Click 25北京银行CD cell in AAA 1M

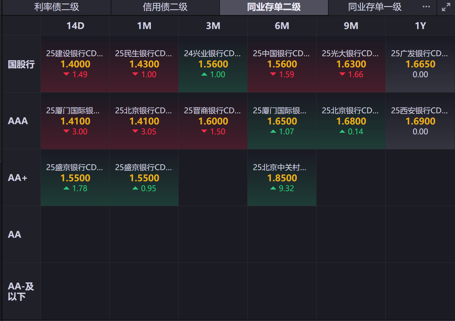coord(144,121)
